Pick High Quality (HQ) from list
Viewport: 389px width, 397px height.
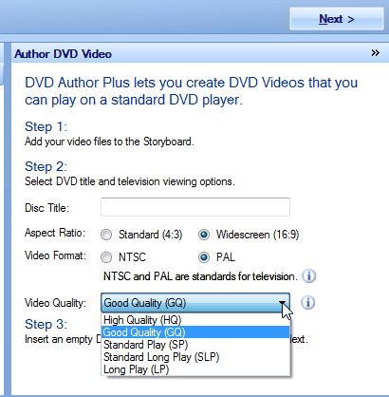click(x=195, y=320)
